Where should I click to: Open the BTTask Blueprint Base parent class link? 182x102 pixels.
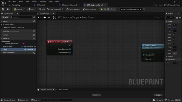point(172,5)
